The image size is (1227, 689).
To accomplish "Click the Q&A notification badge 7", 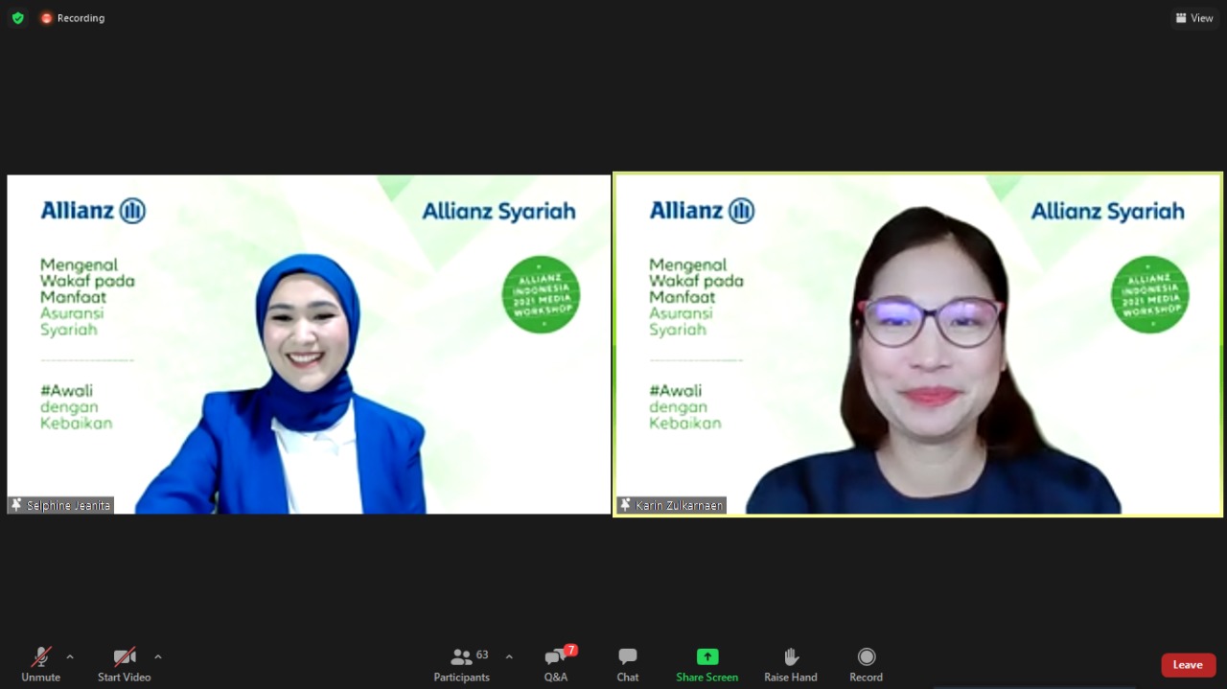I will coord(571,650).
